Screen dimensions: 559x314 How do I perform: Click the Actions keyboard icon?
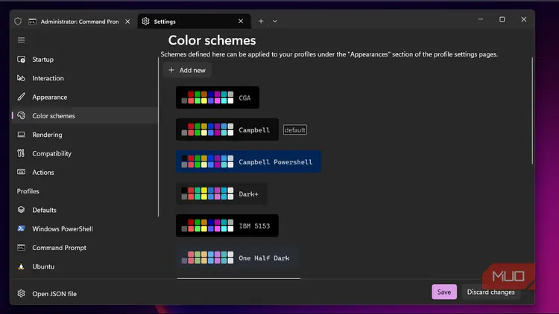[x=21, y=172]
